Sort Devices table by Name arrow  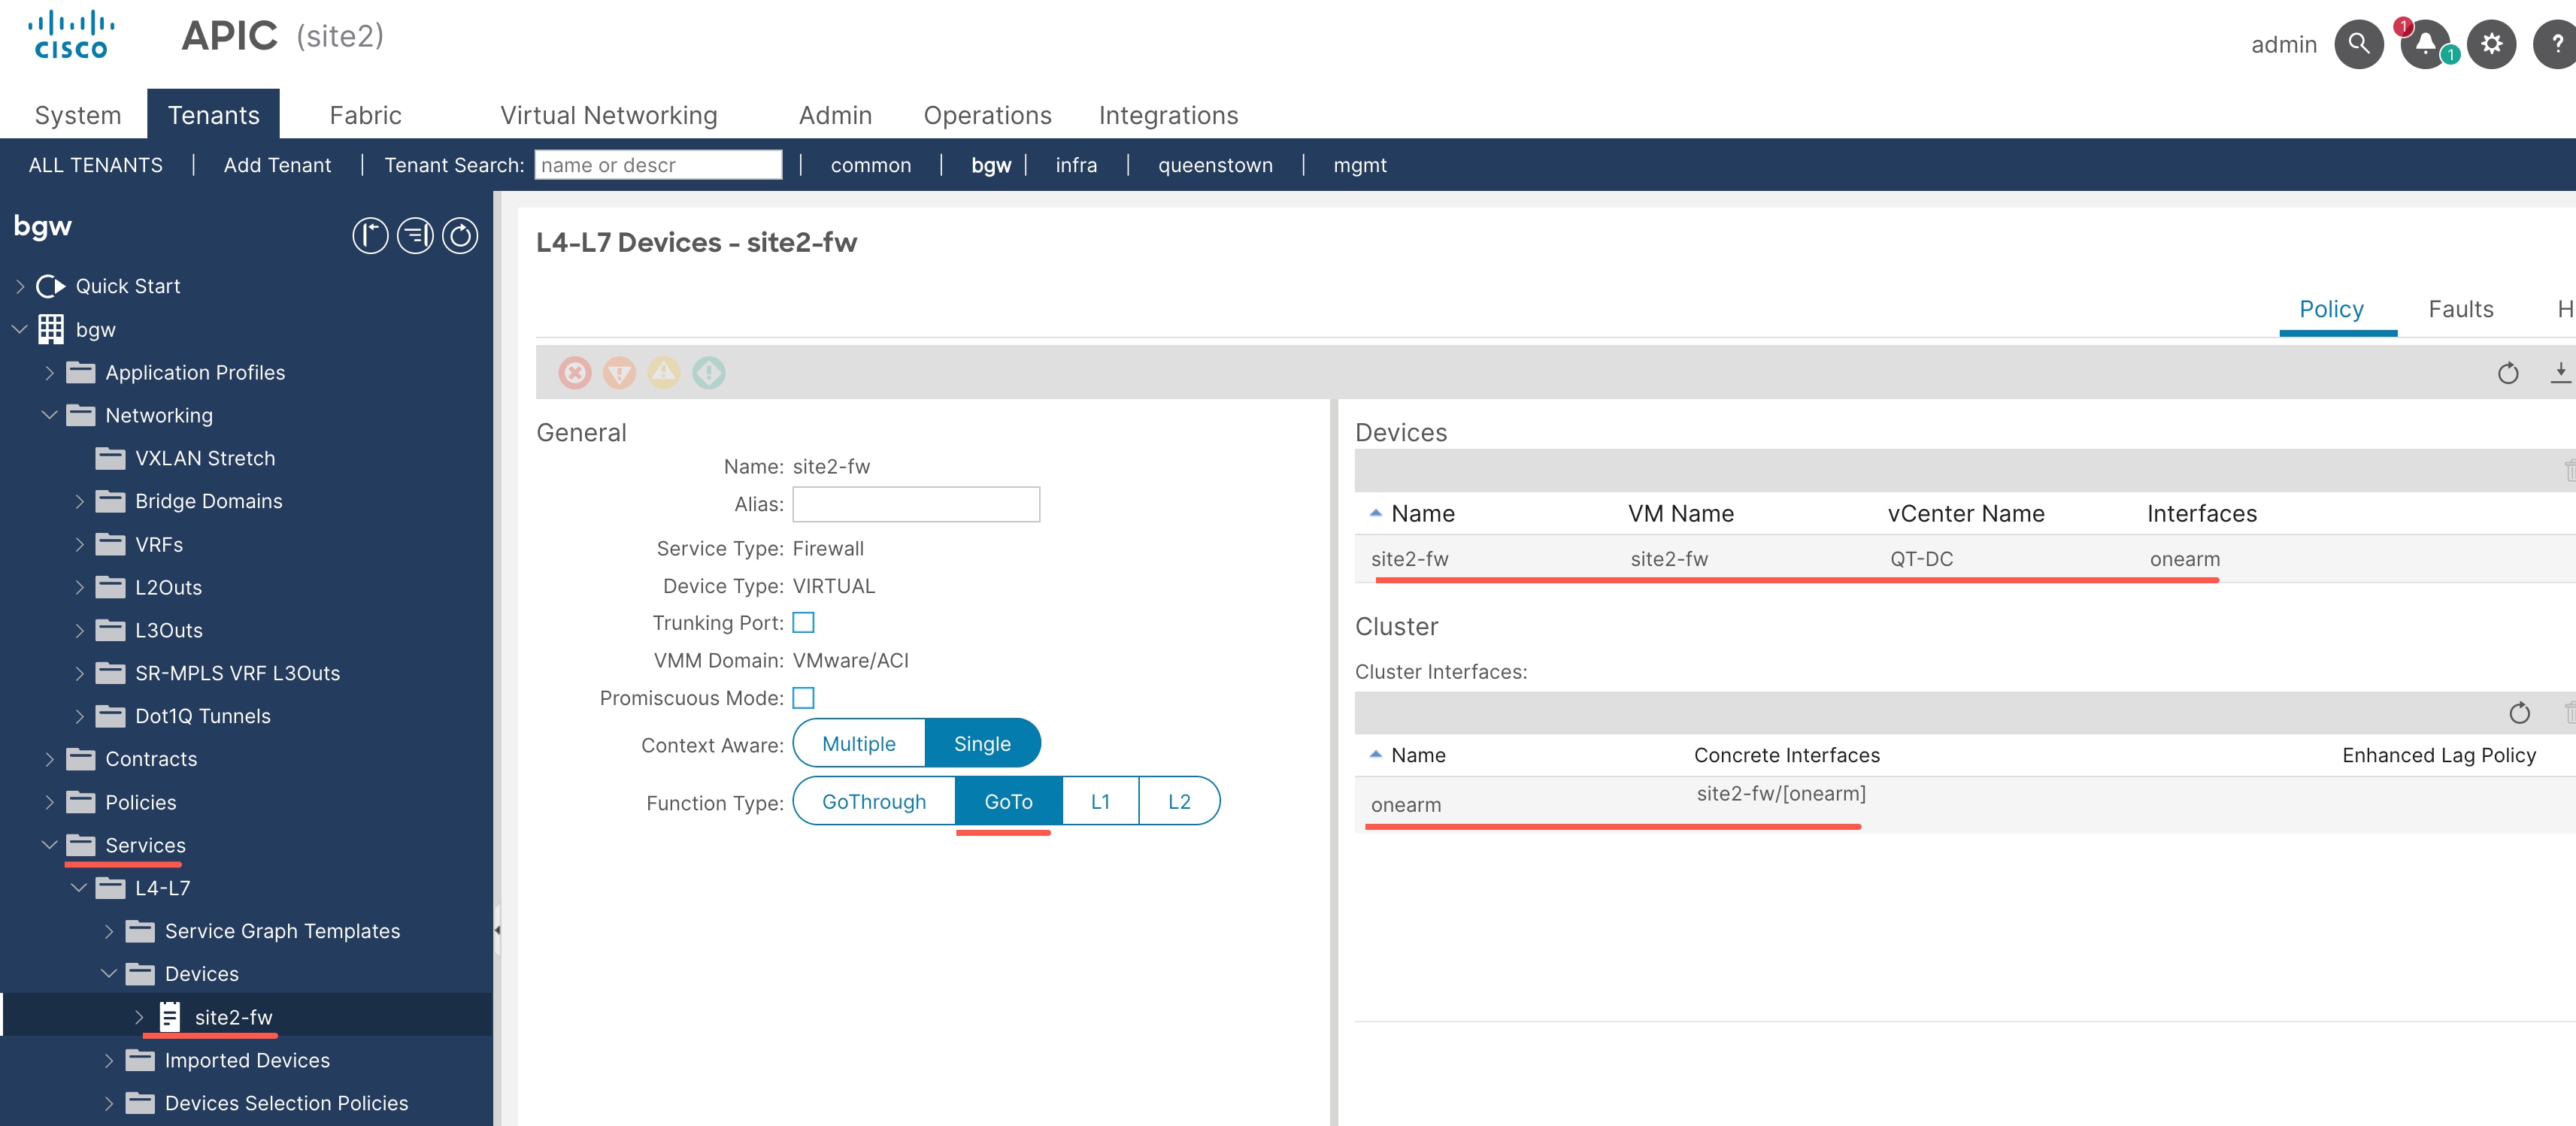coord(1375,513)
